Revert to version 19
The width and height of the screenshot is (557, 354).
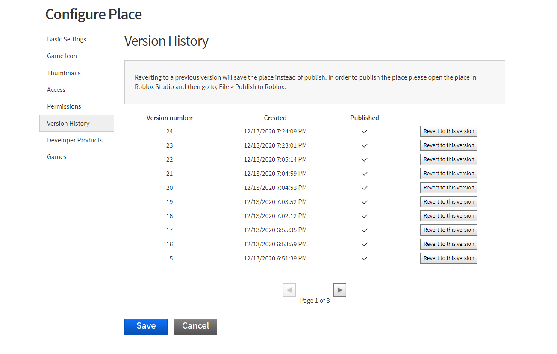click(x=449, y=202)
